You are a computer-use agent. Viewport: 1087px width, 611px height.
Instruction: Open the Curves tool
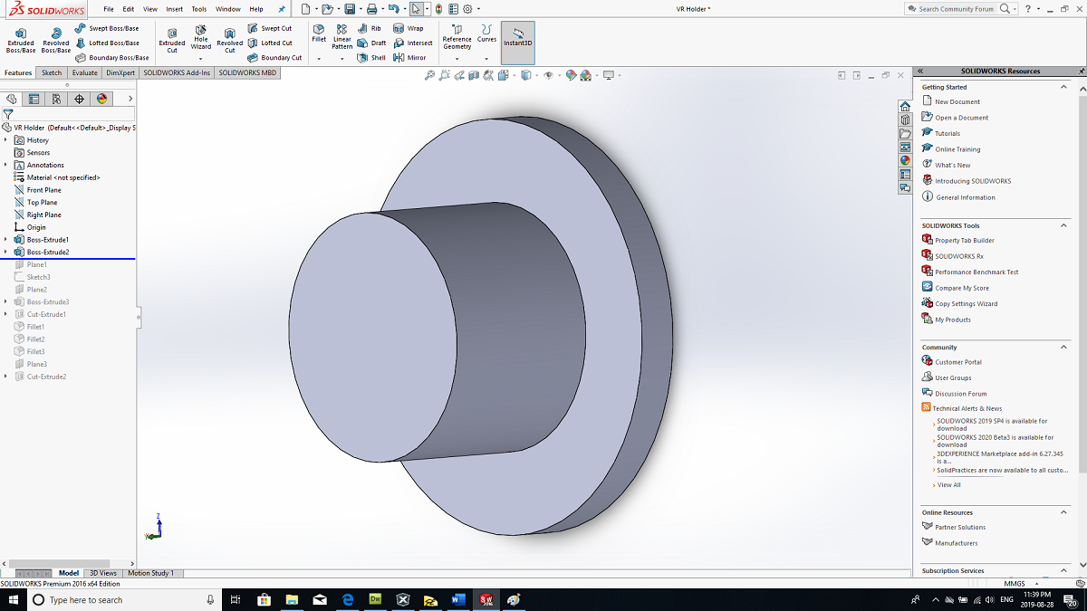click(x=487, y=34)
